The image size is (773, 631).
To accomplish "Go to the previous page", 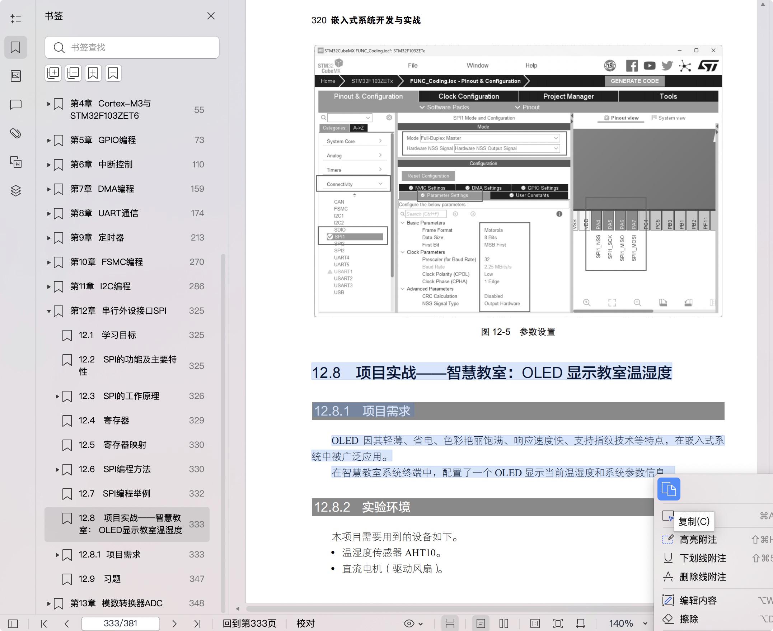I will coord(66,624).
